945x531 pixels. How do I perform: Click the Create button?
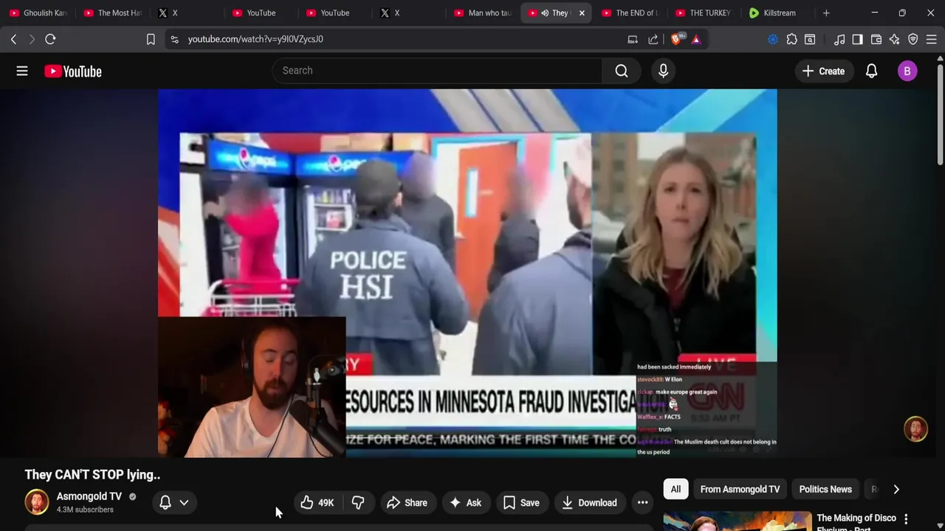tap(823, 71)
